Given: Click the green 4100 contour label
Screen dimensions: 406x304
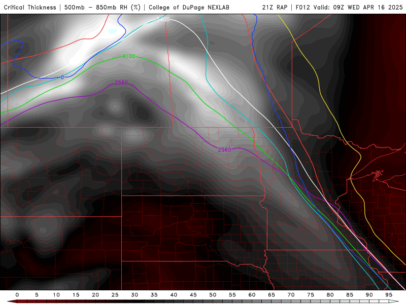Looking at the screenshot, I should tap(129, 56).
